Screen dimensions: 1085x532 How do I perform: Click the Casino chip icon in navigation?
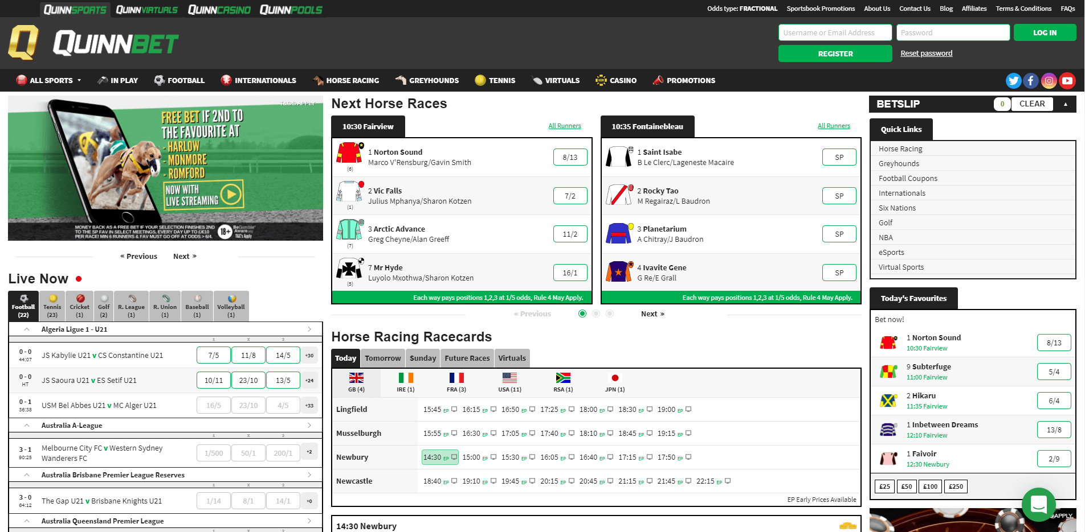coord(600,80)
